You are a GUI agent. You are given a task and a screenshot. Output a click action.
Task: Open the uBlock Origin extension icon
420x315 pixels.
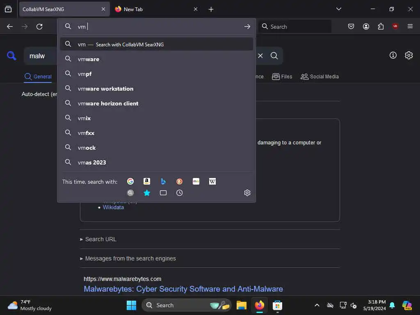pyautogui.click(x=395, y=26)
